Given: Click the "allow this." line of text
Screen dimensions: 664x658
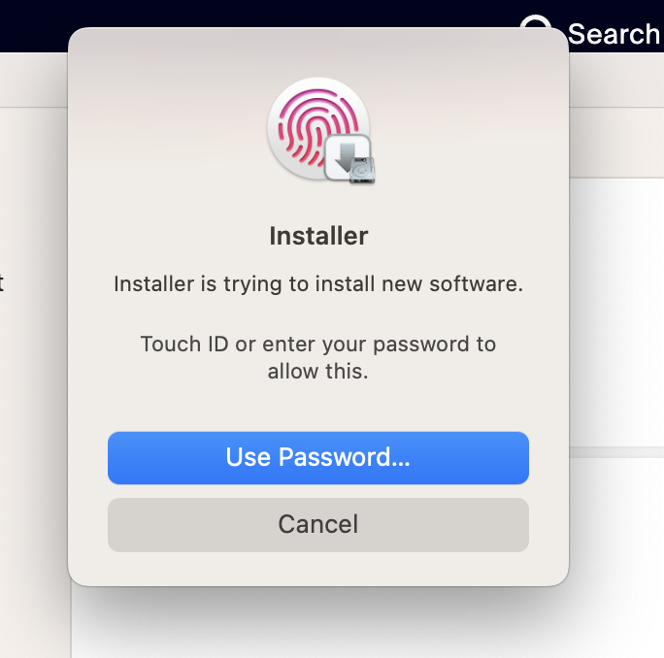Looking at the screenshot, I should [x=318, y=371].
